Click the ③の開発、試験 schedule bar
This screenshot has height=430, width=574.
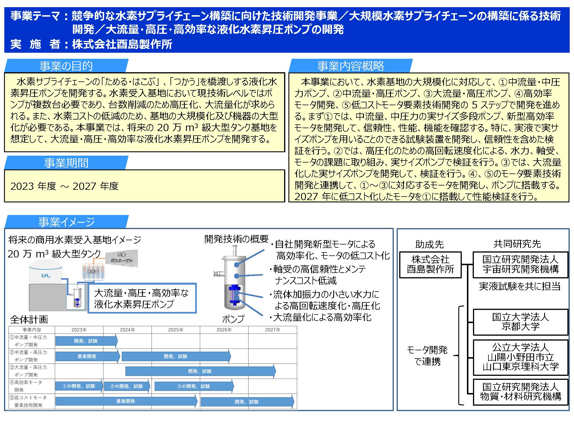pyautogui.click(x=194, y=386)
